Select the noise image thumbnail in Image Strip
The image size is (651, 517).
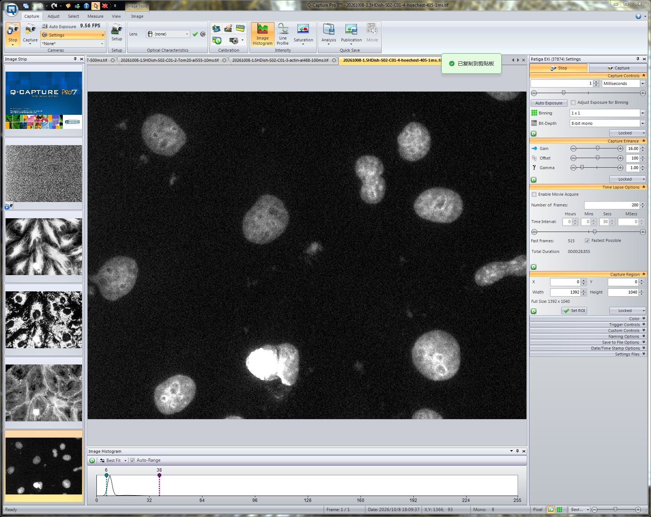click(44, 174)
